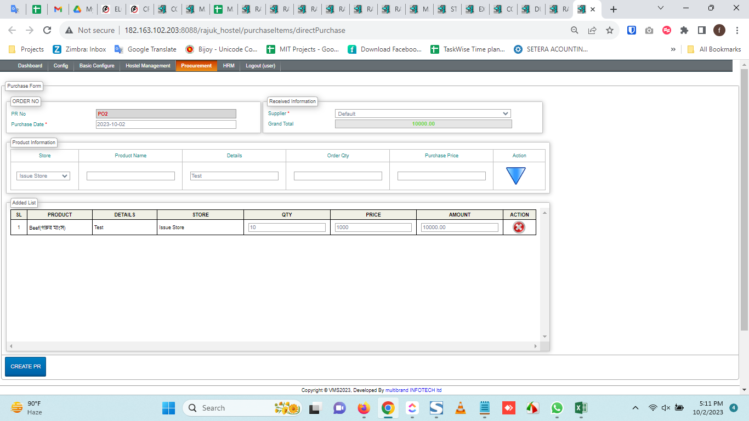Screen dimensions: 749x421
Task: Open the volume control in system tray
Action: (x=666, y=408)
